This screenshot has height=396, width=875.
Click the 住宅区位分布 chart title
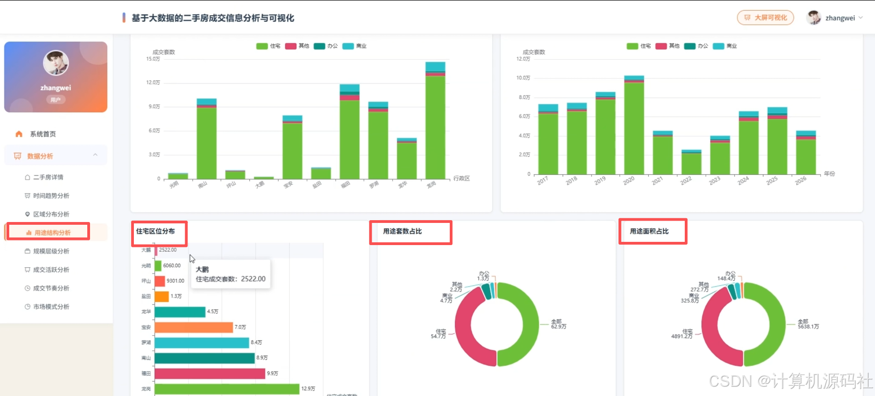tap(156, 231)
